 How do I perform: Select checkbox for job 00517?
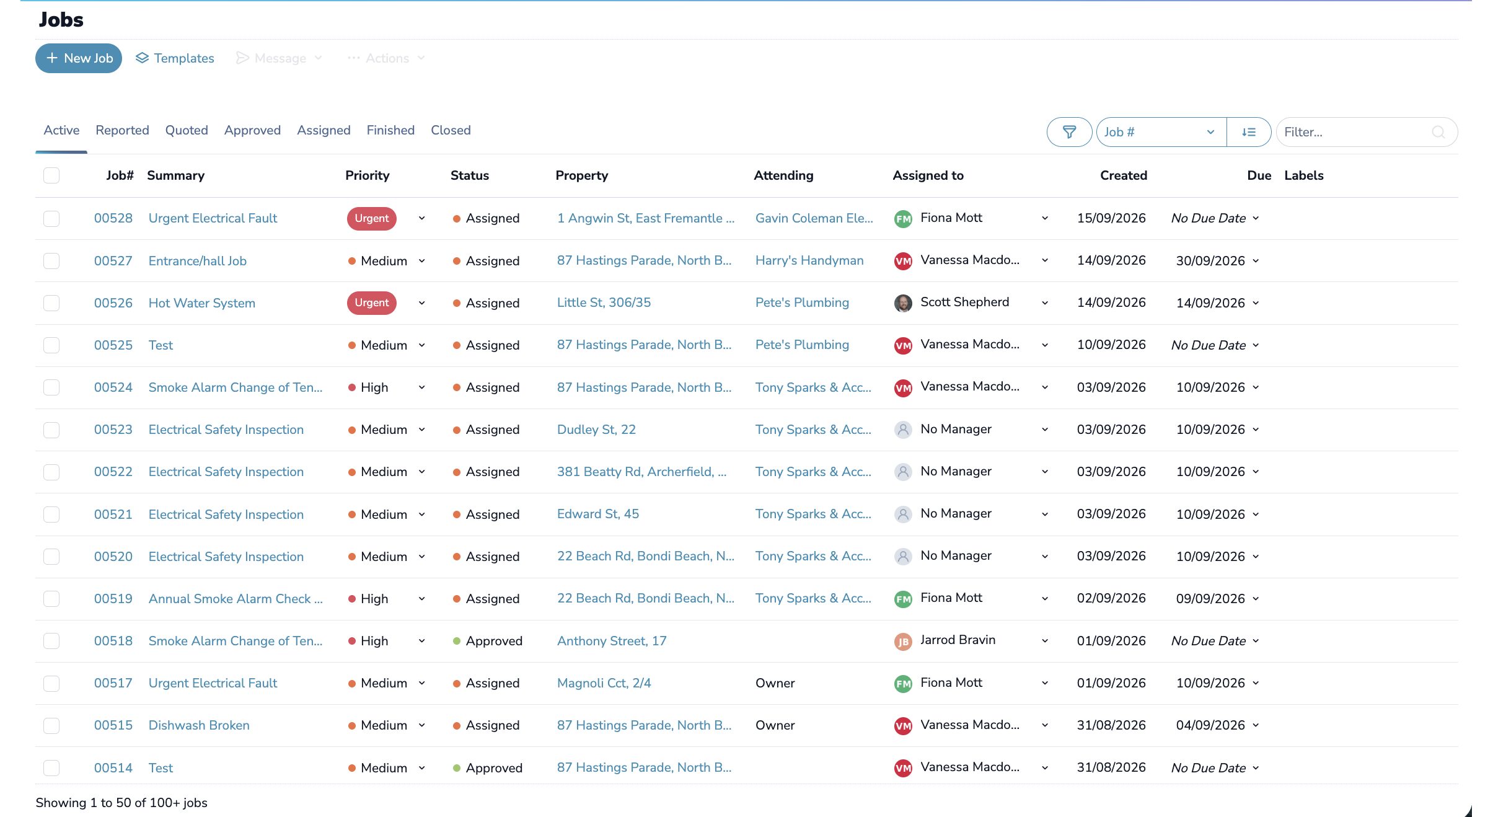[x=51, y=683]
